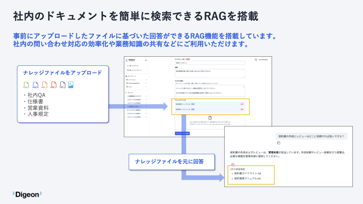Delete the 契約書ガイドライン.txt knowledge file

point(242,110)
